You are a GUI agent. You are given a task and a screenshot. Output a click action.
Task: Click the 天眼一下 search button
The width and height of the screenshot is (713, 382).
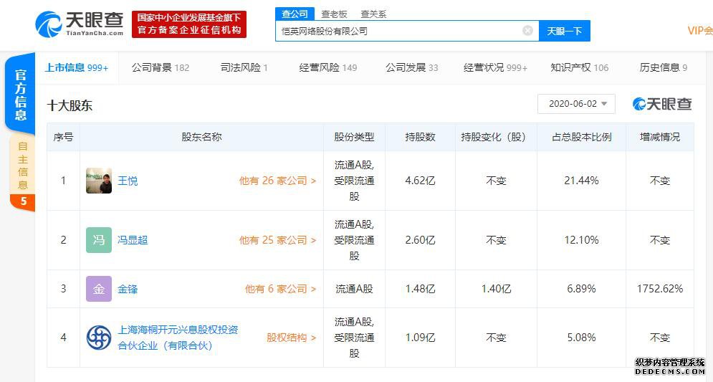tap(564, 31)
